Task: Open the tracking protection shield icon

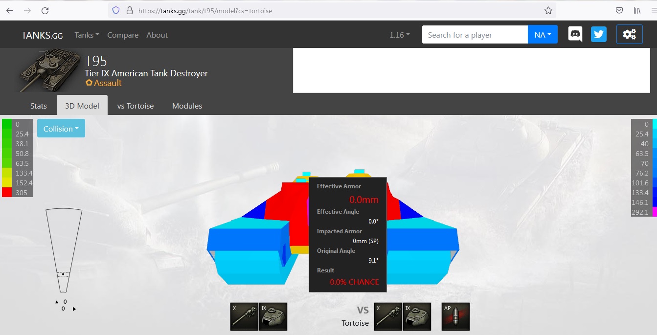Action: tap(116, 10)
